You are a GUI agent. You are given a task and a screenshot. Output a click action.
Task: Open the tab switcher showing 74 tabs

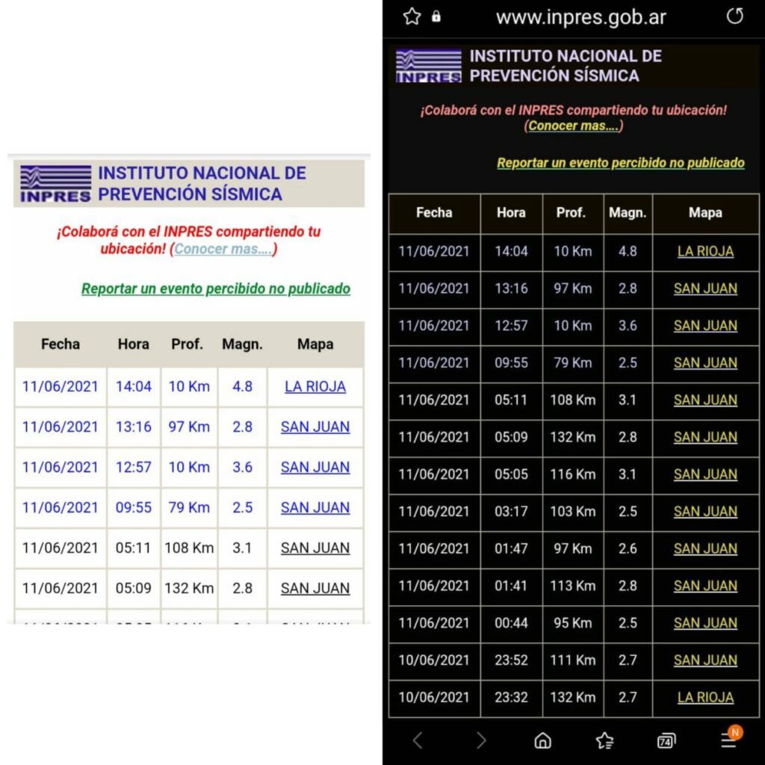[x=666, y=740]
